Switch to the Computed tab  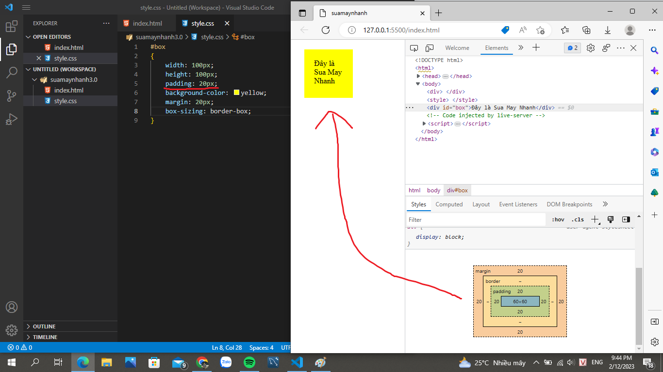[x=449, y=204]
